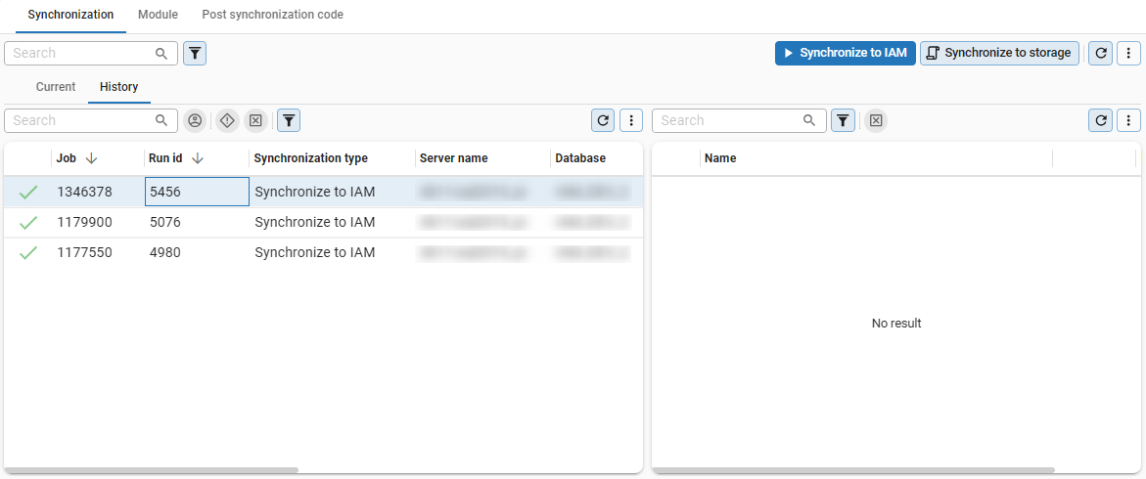Screen dimensions: 1146x479
Task: Open the Post synchronization code tab
Action: [272, 15]
